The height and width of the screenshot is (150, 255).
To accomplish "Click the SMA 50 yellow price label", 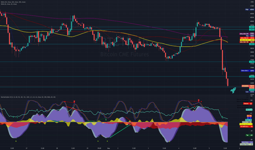I will 247,40.
